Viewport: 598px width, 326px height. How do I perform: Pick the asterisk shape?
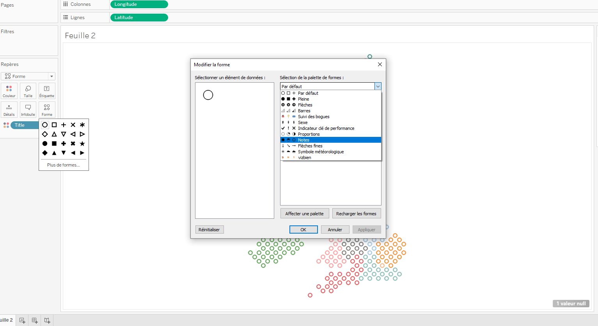82,125
